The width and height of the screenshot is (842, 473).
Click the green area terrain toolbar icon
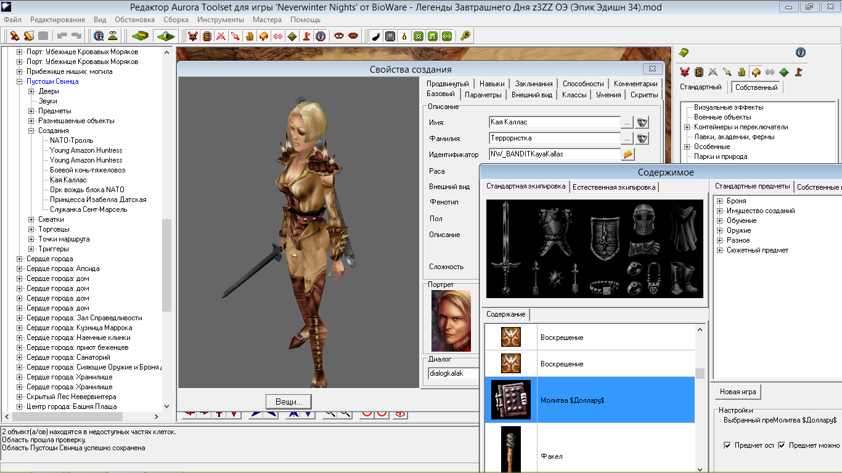pos(140,36)
